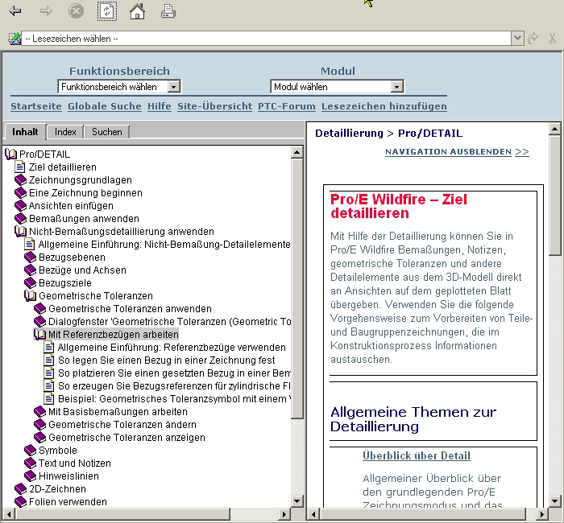The image size is (564, 523).
Task: Open the Überblick über Detail link
Action: [x=417, y=456]
